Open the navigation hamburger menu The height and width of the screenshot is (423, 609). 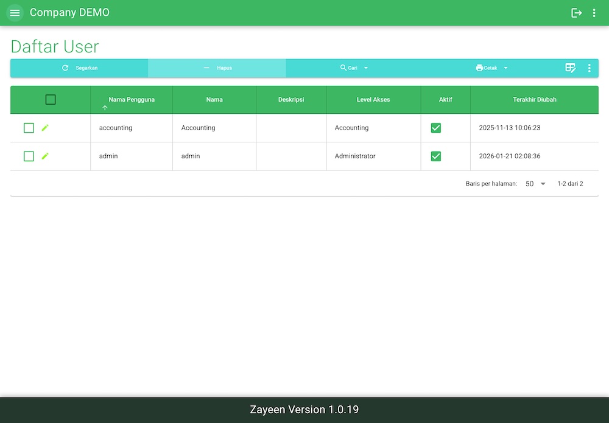(15, 12)
